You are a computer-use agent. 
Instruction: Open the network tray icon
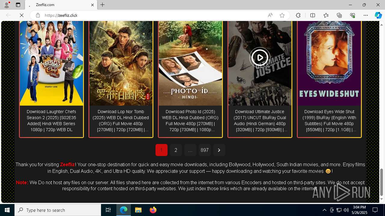pyautogui.click(x=339, y=210)
